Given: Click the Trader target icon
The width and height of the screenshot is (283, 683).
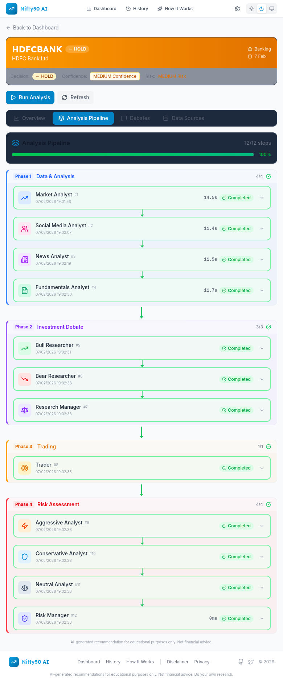Looking at the screenshot, I should pyautogui.click(x=25, y=468).
